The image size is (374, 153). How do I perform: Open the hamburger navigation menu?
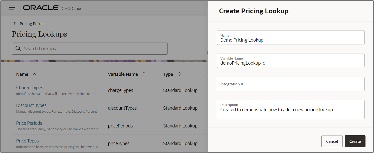click(x=12, y=8)
